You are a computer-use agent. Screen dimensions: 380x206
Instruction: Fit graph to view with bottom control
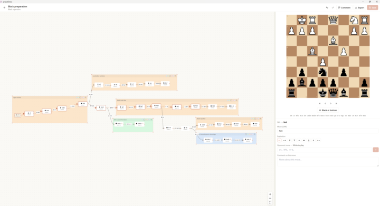point(270,202)
